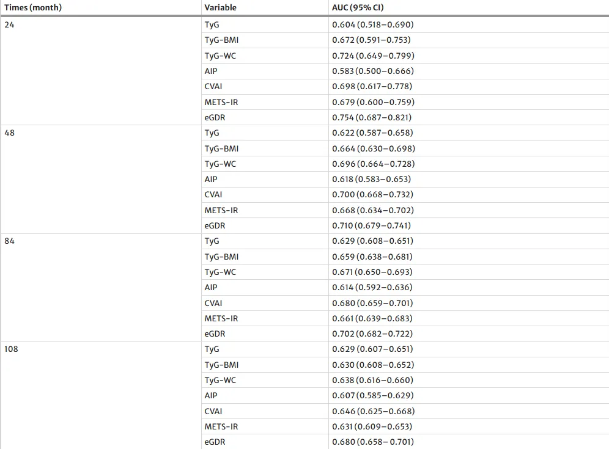
Task: Click METS-IR AUC value 0.668 (0.634–0.702)
Action: click(x=373, y=210)
